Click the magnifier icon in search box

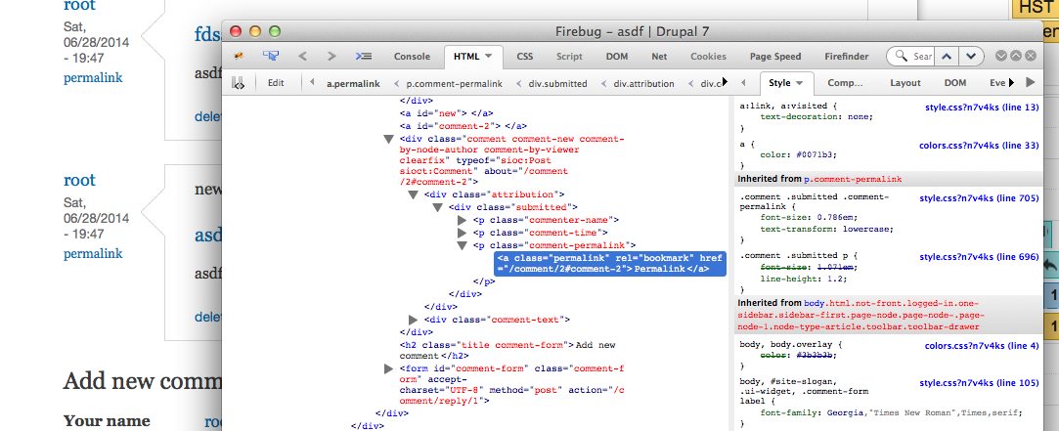coord(902,57)
